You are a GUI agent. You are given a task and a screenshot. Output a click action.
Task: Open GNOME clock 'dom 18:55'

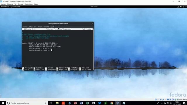(x=94, y=7)
